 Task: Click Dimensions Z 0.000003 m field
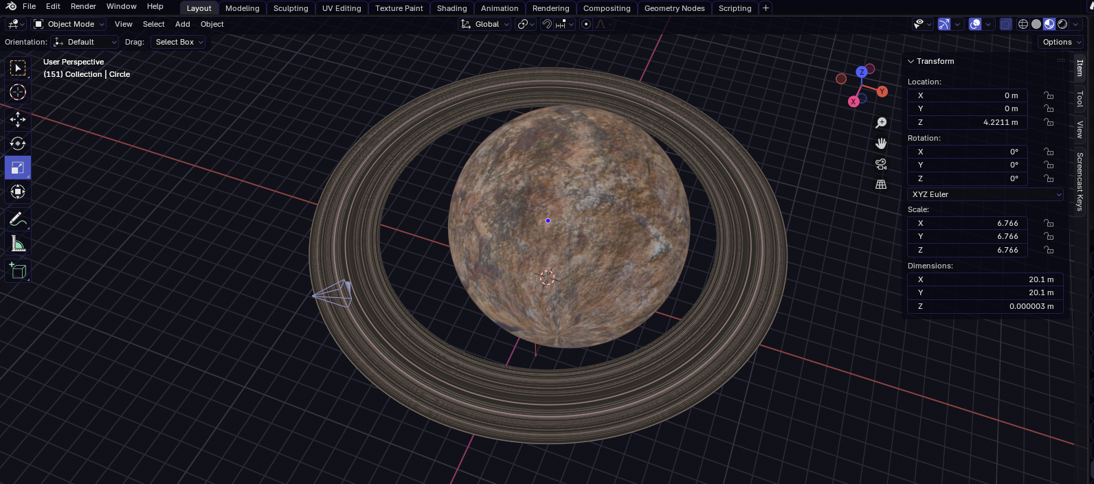(985, 306)
